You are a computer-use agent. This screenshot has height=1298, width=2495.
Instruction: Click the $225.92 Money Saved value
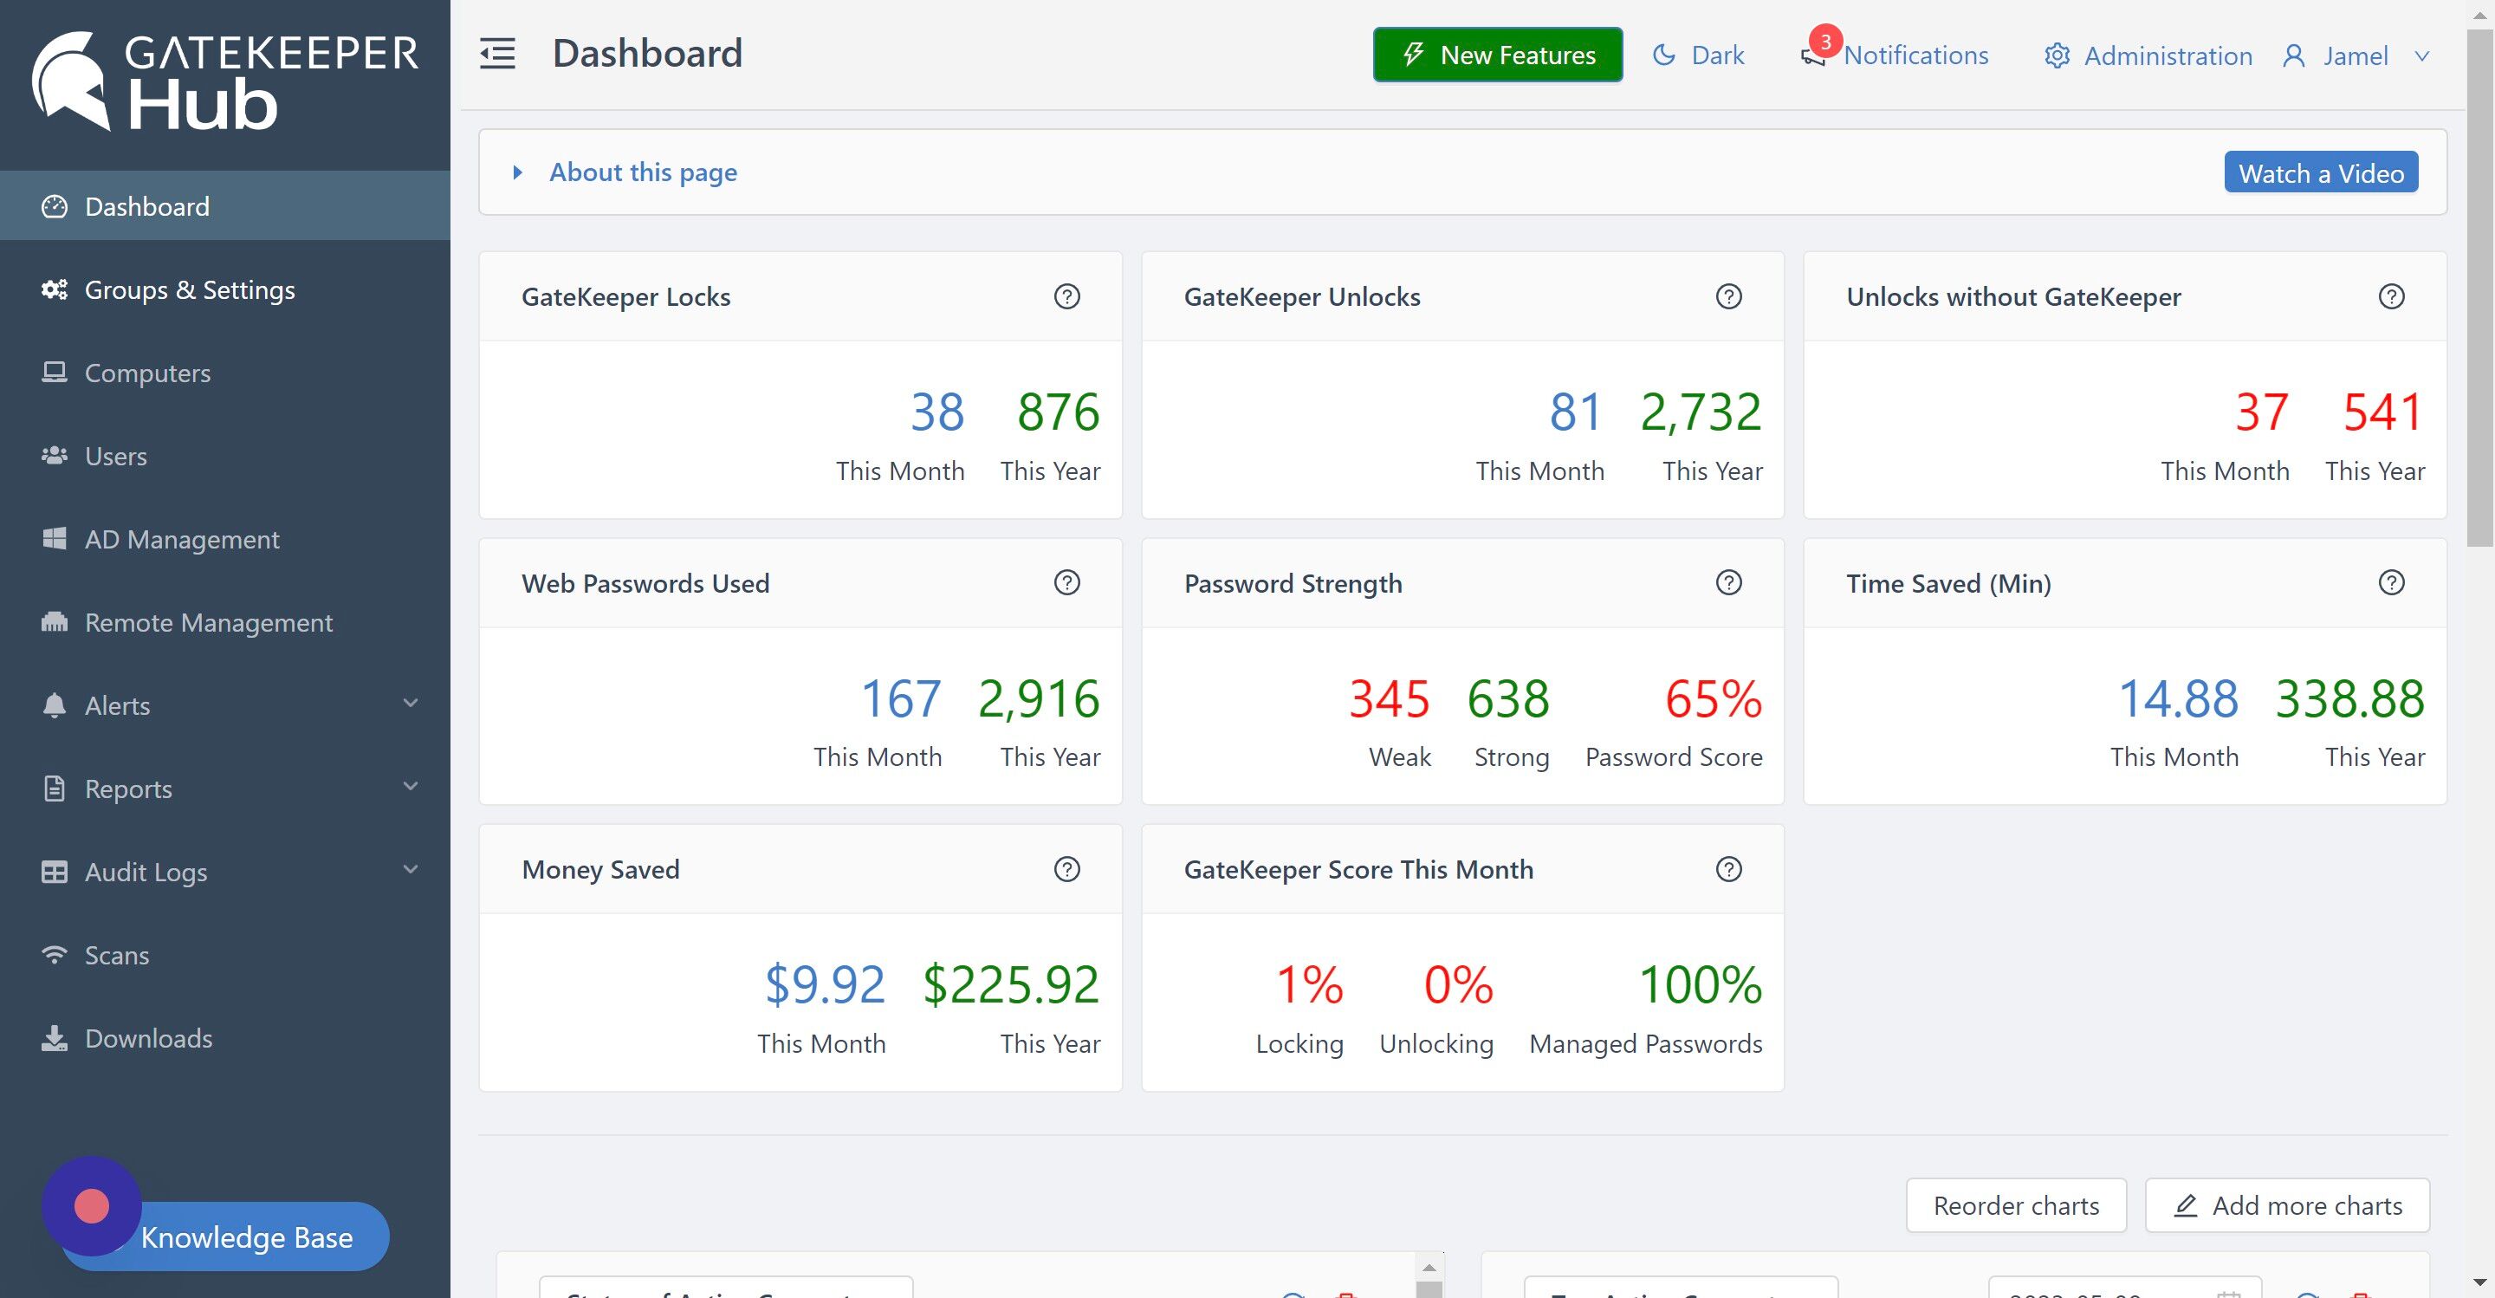1010,984
